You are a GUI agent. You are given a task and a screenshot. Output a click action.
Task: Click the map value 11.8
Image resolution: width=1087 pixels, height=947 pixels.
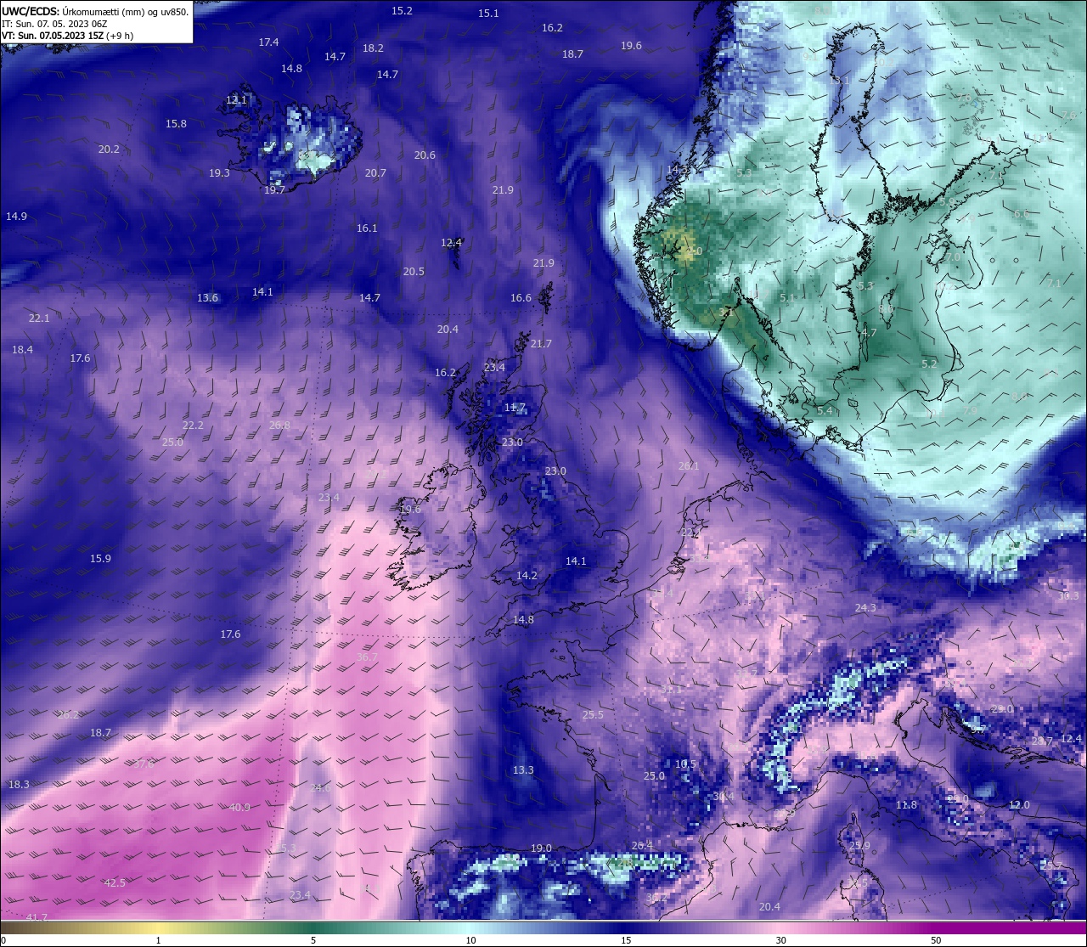point(906,805)
